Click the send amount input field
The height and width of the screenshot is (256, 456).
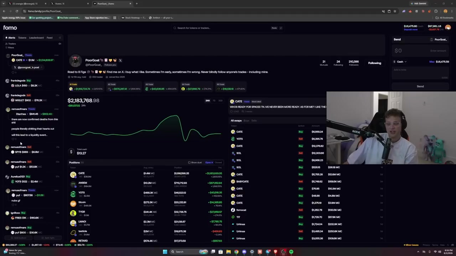(x=420, y=51)
